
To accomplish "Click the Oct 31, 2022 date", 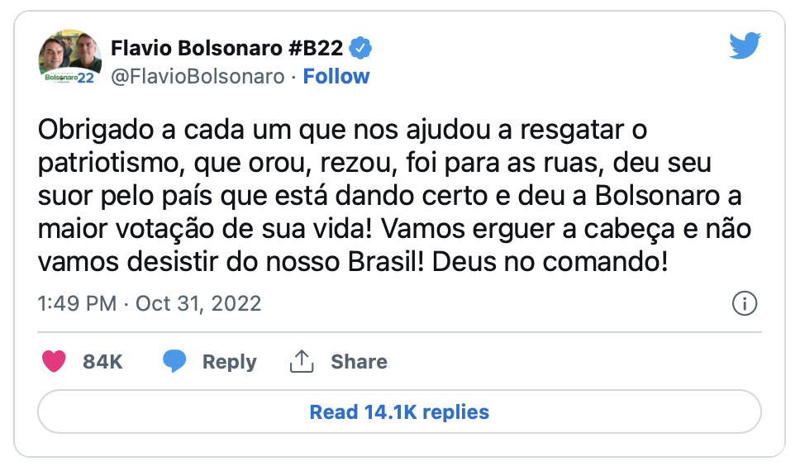I will (198, 303).
